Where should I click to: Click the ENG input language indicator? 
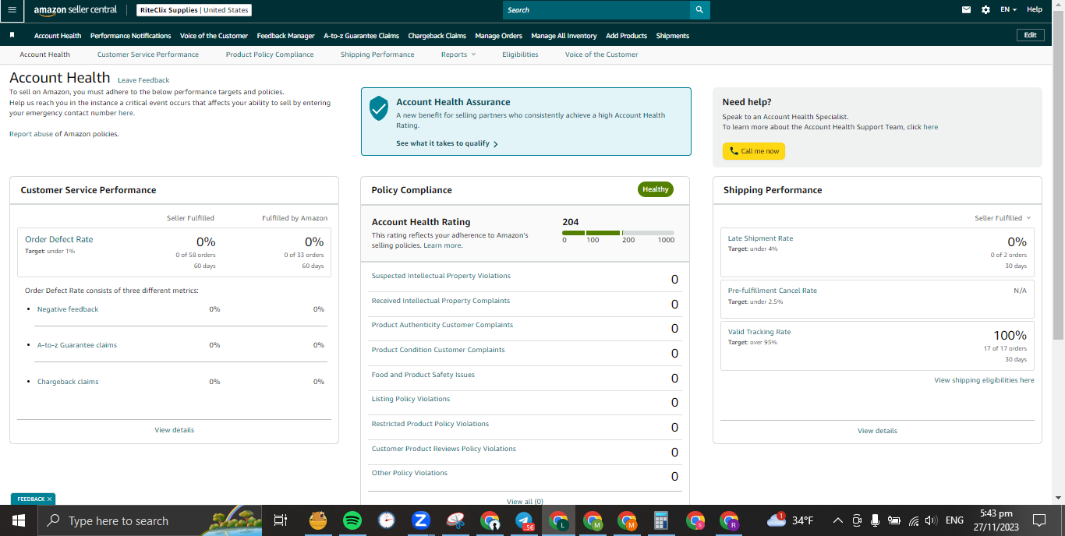tap(954, 520)
